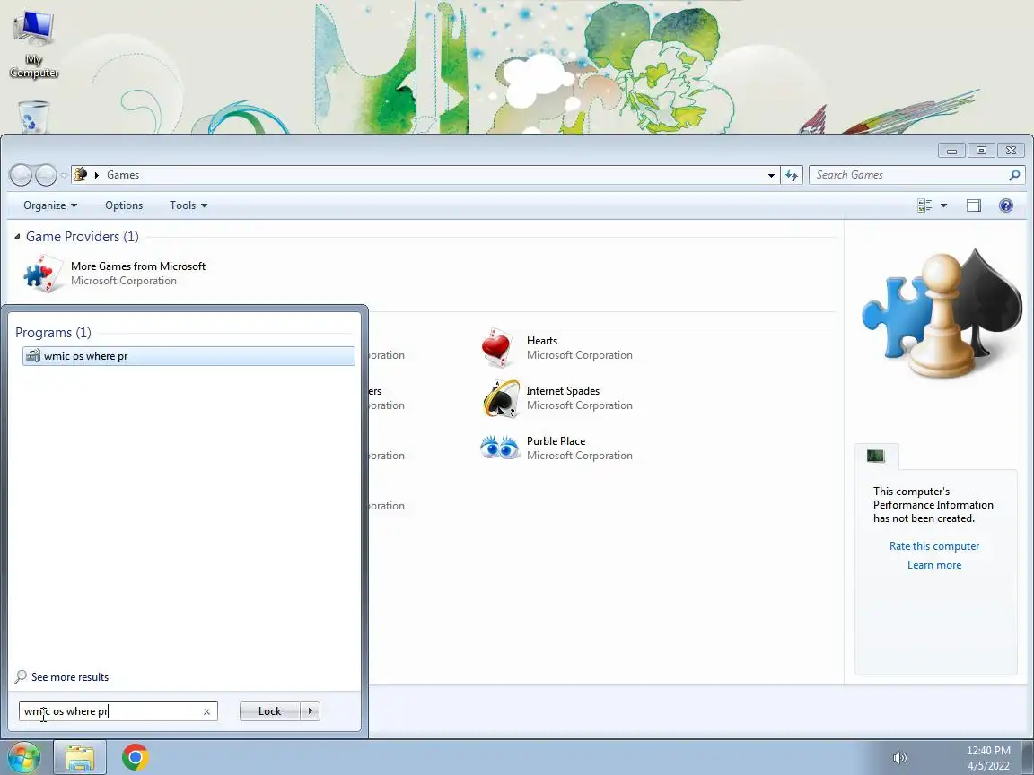1034x775 pixels.
Task: Open the Options toolbar item
Action: point(124,205)
